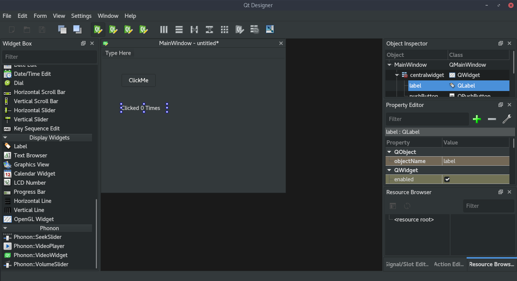The width and height of the screenshot is (517, 281).
Task: Lay out the widgets in a grid
Action: tap(224, 29)
